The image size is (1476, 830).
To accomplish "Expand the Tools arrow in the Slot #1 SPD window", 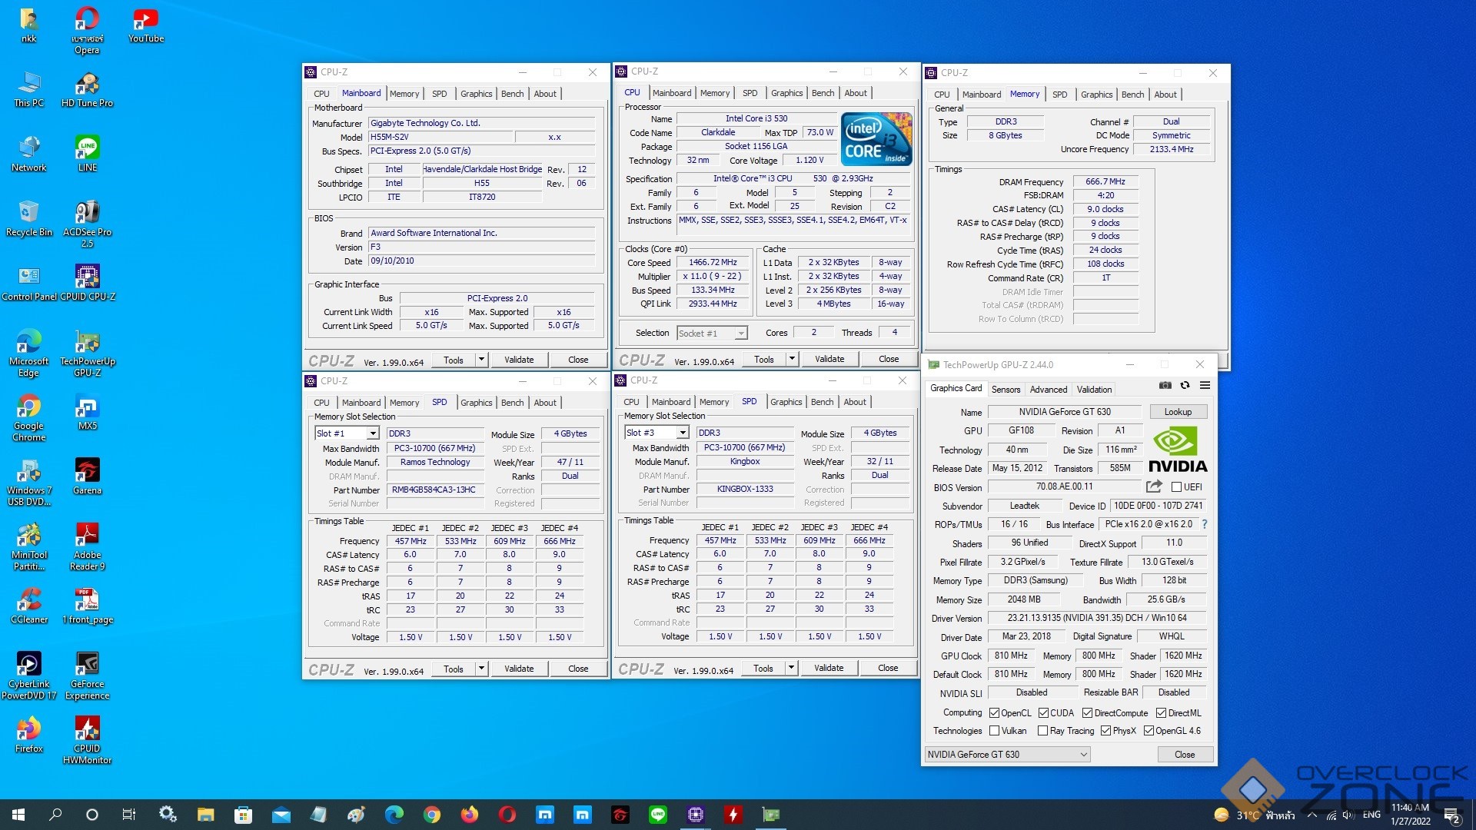I will [481, 669].
